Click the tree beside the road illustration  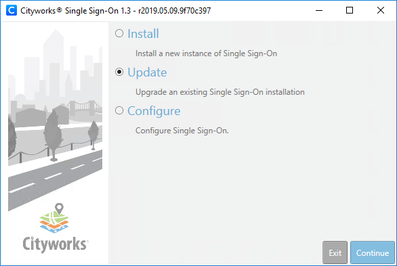click(53, 135)
